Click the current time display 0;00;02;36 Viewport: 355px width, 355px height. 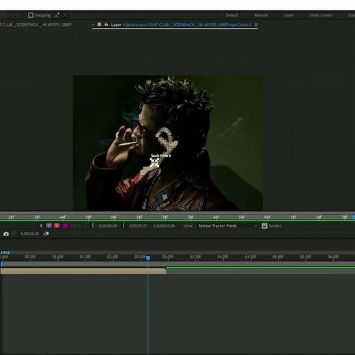pyautogui.click(x=29, y=233)
